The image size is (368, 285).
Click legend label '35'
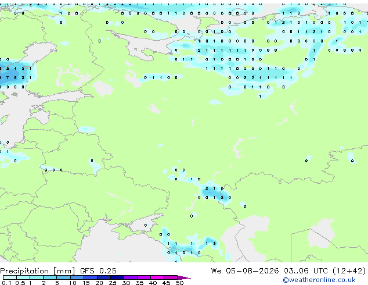click(x=139, y=283)
